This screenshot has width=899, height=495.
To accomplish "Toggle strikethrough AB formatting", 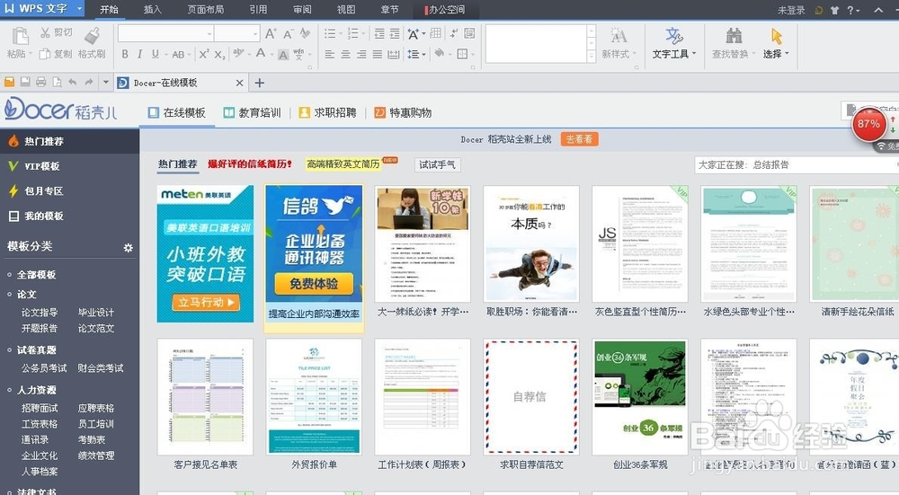I will [178, 55].
